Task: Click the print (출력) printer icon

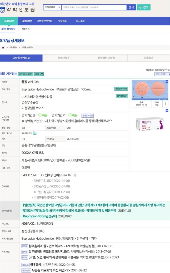Action: click(42, 74)
